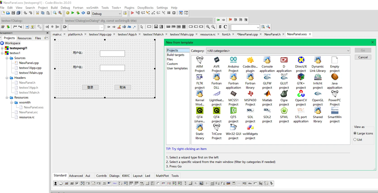Click the Cancel button in template dialog
The width and height of the screenshot is (378, 193).
coord(363,57)
